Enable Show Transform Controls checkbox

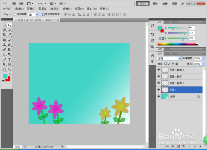(43, 14)
